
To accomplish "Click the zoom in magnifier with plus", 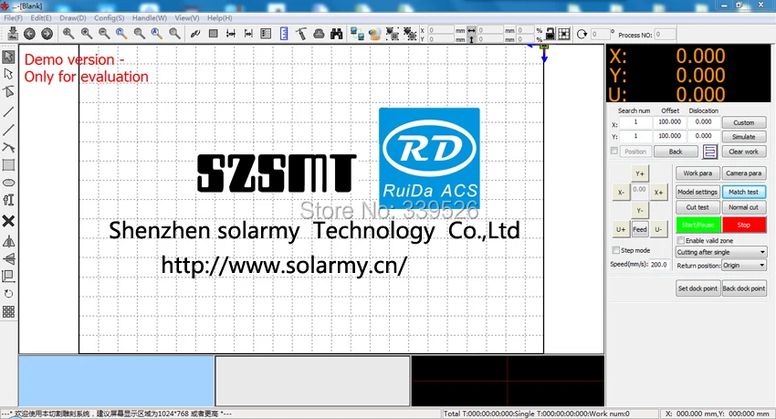I will pyautogui.click(x=86, y=34).
